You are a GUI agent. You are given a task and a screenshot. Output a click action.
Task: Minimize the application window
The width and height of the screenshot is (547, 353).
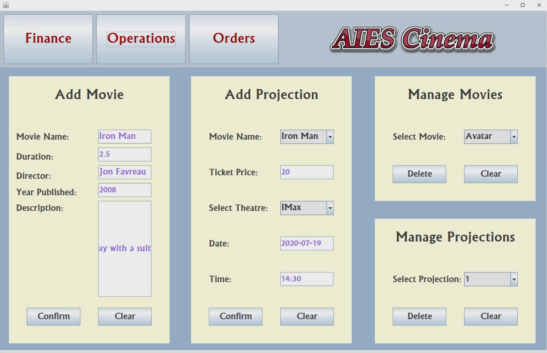point(506,5)
